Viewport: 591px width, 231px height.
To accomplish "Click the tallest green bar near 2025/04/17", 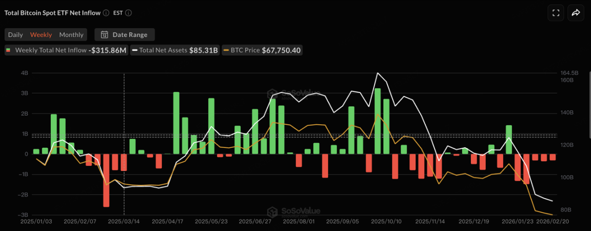I will point(176,123).
